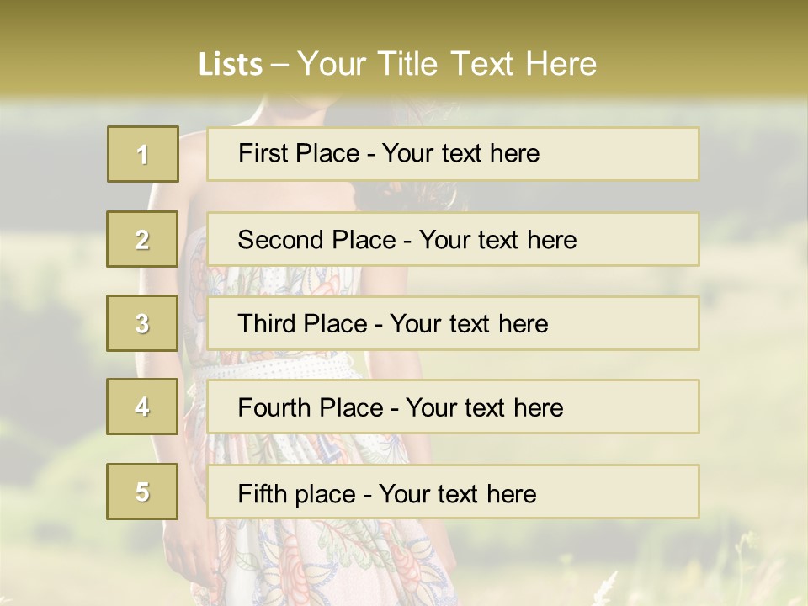This screenshot has width=808, height=606.
Task: Click the number 2 box
Action: tap(142, 239)
